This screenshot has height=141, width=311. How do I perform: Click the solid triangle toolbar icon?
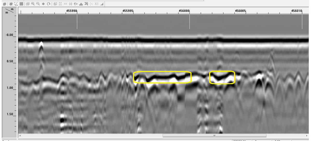pyautogui.click(x=81, y=4)
